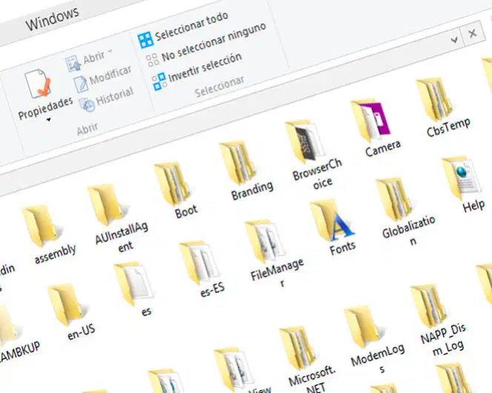Click the Invertir selección icon
The height and width of the screenshot is (393, 492).
tap(159, 81)
